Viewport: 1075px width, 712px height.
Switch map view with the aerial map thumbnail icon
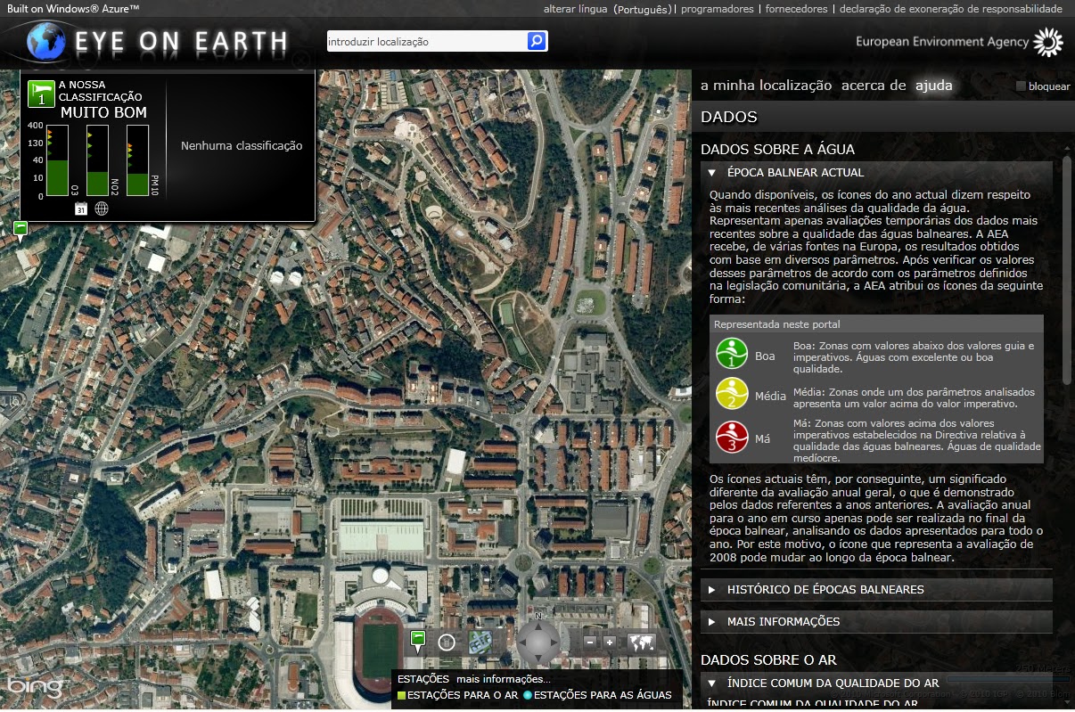[480, 642]
